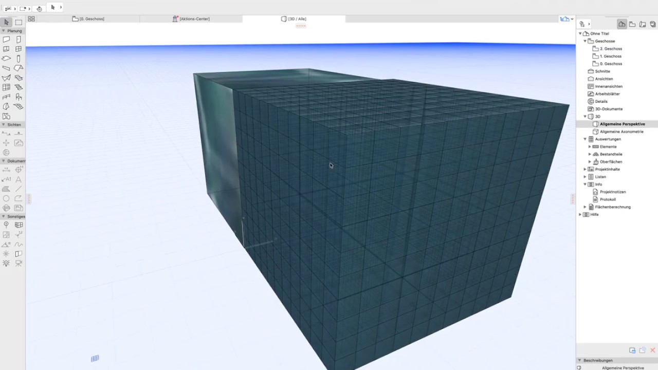Switch navigator to Layout Book
658x370 pixels.
[643, 24]
